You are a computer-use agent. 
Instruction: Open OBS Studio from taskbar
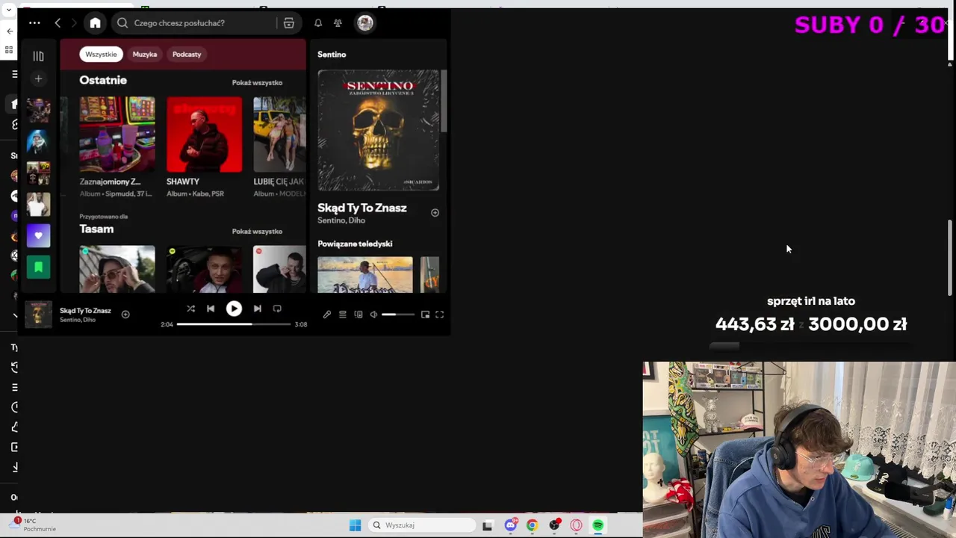coord(554,525)
